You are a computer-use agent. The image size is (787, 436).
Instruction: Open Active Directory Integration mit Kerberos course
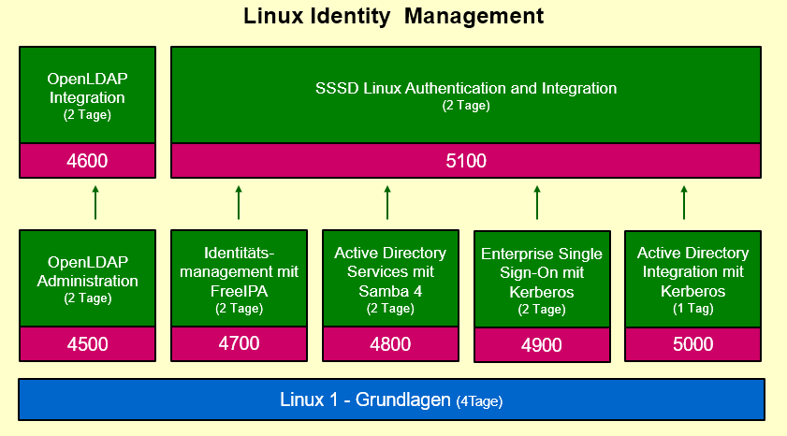pos(692,280)
